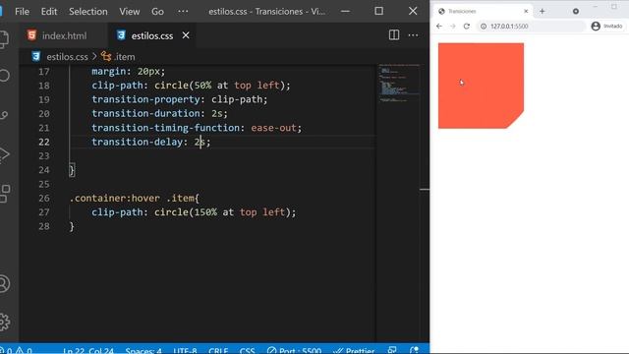Split the editor to the right

[x=394, y=35]
